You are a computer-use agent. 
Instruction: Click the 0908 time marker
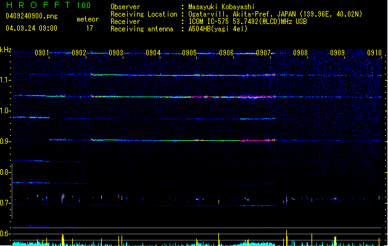[300, 54]
